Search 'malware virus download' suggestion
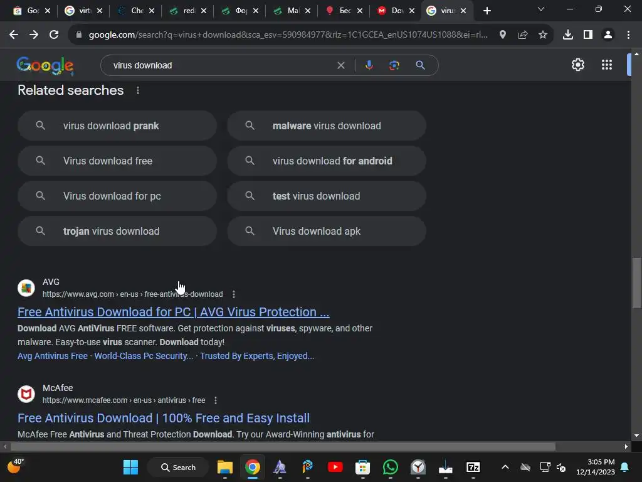The width and height of the screenshot is (642, 482). [x=327, y=126]
